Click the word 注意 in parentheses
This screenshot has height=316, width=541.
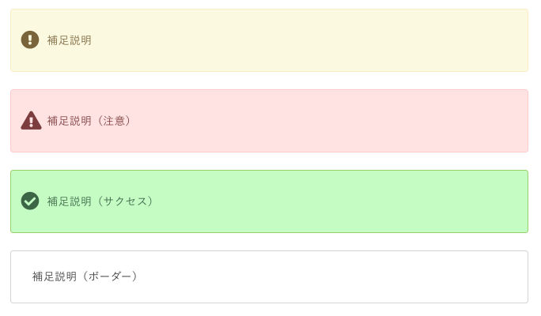114,121
